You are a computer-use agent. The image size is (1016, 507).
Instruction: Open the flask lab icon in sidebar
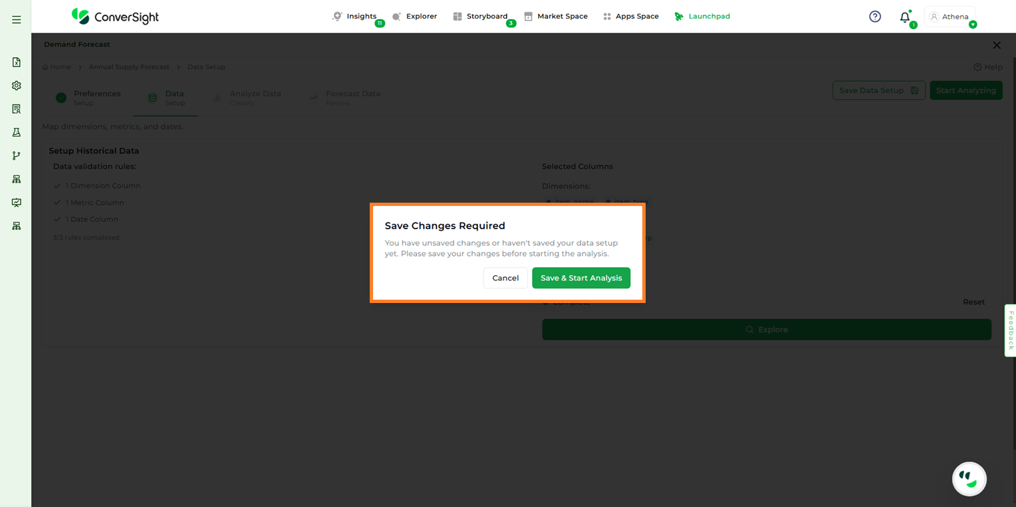click(x=17, y=132)
